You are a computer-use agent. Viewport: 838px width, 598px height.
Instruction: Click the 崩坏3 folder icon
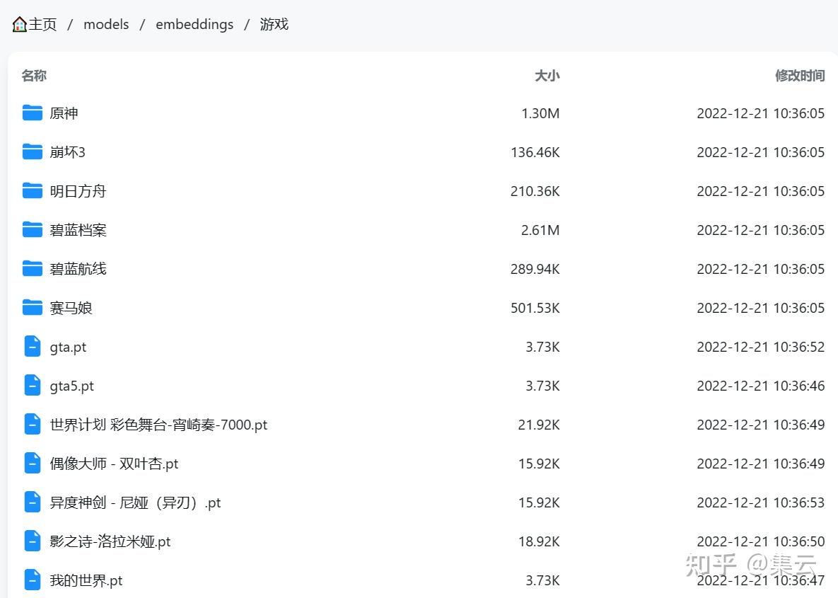pyautogui.click(x=32, y=152)
